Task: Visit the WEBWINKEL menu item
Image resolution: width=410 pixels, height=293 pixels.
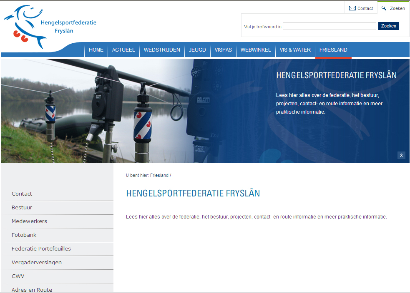Action: pyautogui.click(x=256, y=50)
